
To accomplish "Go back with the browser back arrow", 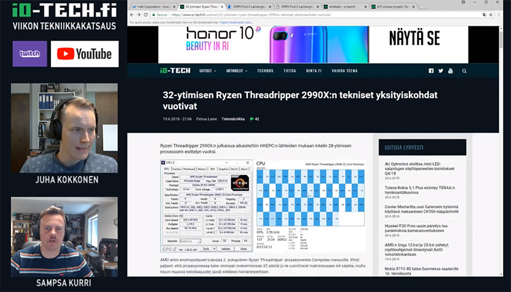I will click(132, 15).
